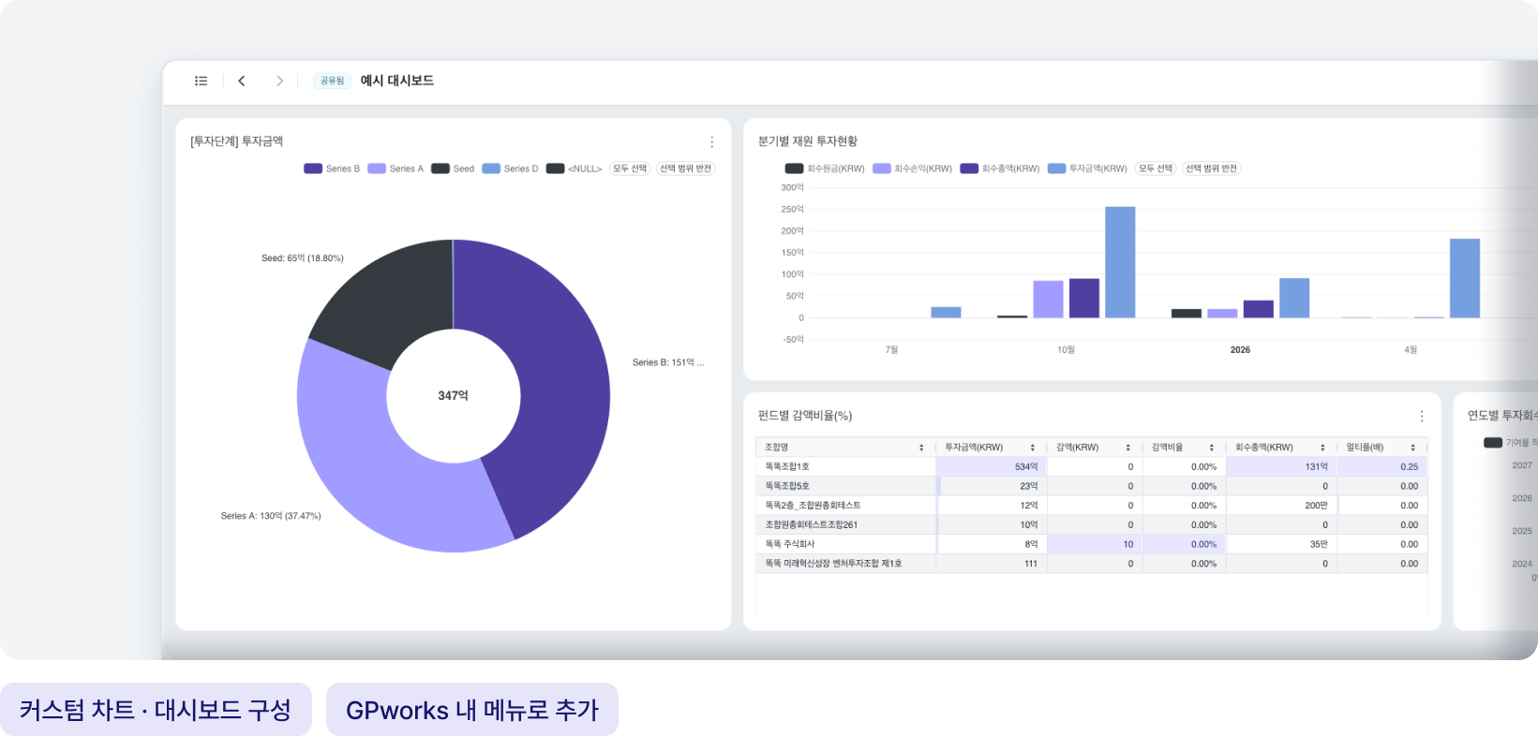Screen dimensions: 1538x736
Task: Sort table by 조합명 column arrows
Action: tap(921, 448)
